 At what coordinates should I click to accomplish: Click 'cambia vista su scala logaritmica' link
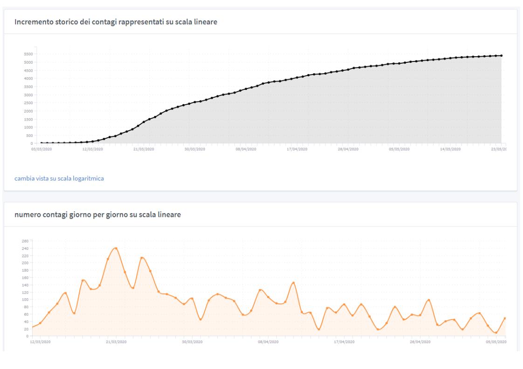click(x=59, y=178)
